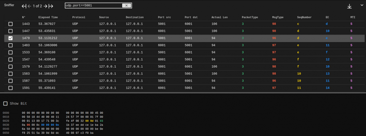
Task: Check the box for packet 1547
Action: tap(10, 59)
